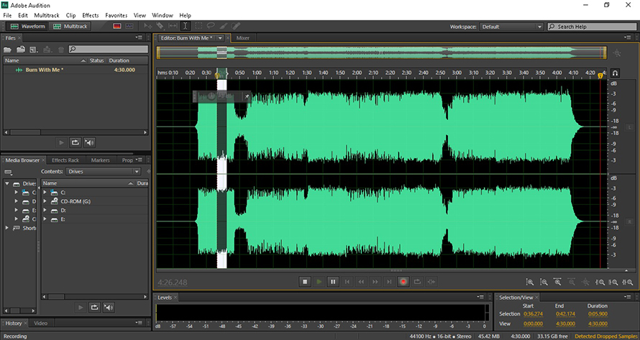640x340 pixels.
Task: Switch to the Effects Rack tab
Action: click(x=65, y=160)
